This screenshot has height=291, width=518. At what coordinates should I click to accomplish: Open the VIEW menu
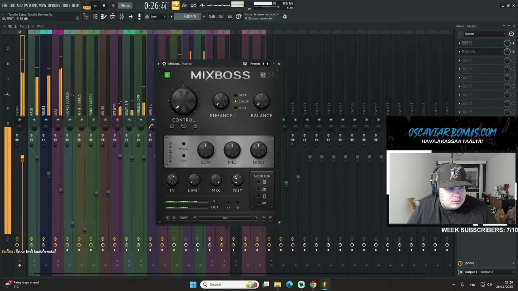tap(42, 6)
